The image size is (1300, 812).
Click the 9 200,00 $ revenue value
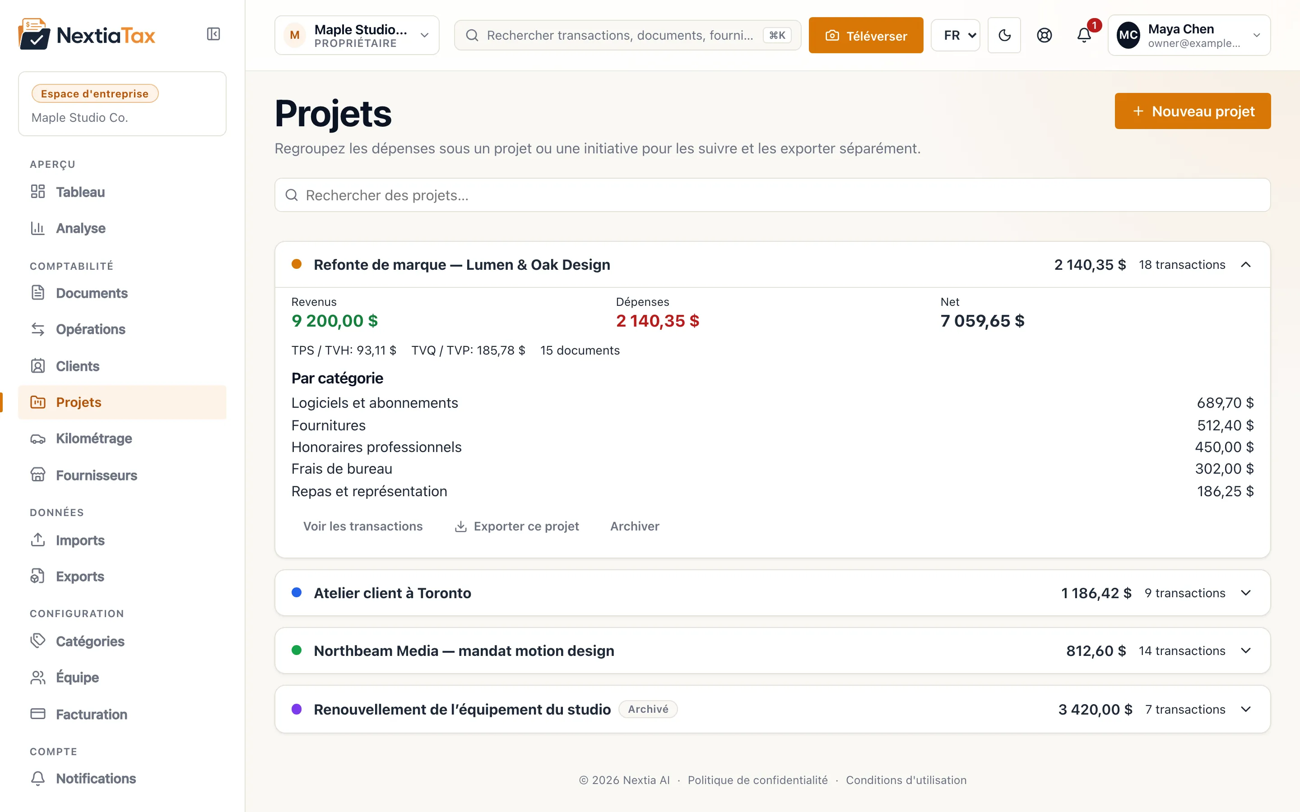point(334,321)
